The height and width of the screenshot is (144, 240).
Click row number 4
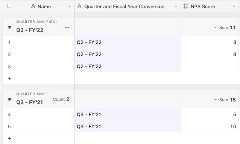pyautogui.click(x=9, y=114)
